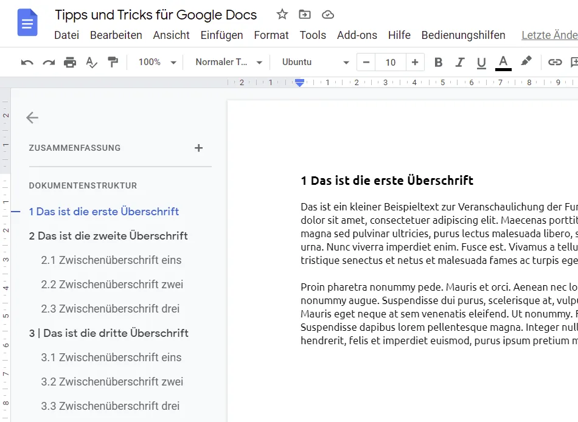Open the Ubuntu font dropdown

point(315,62)
